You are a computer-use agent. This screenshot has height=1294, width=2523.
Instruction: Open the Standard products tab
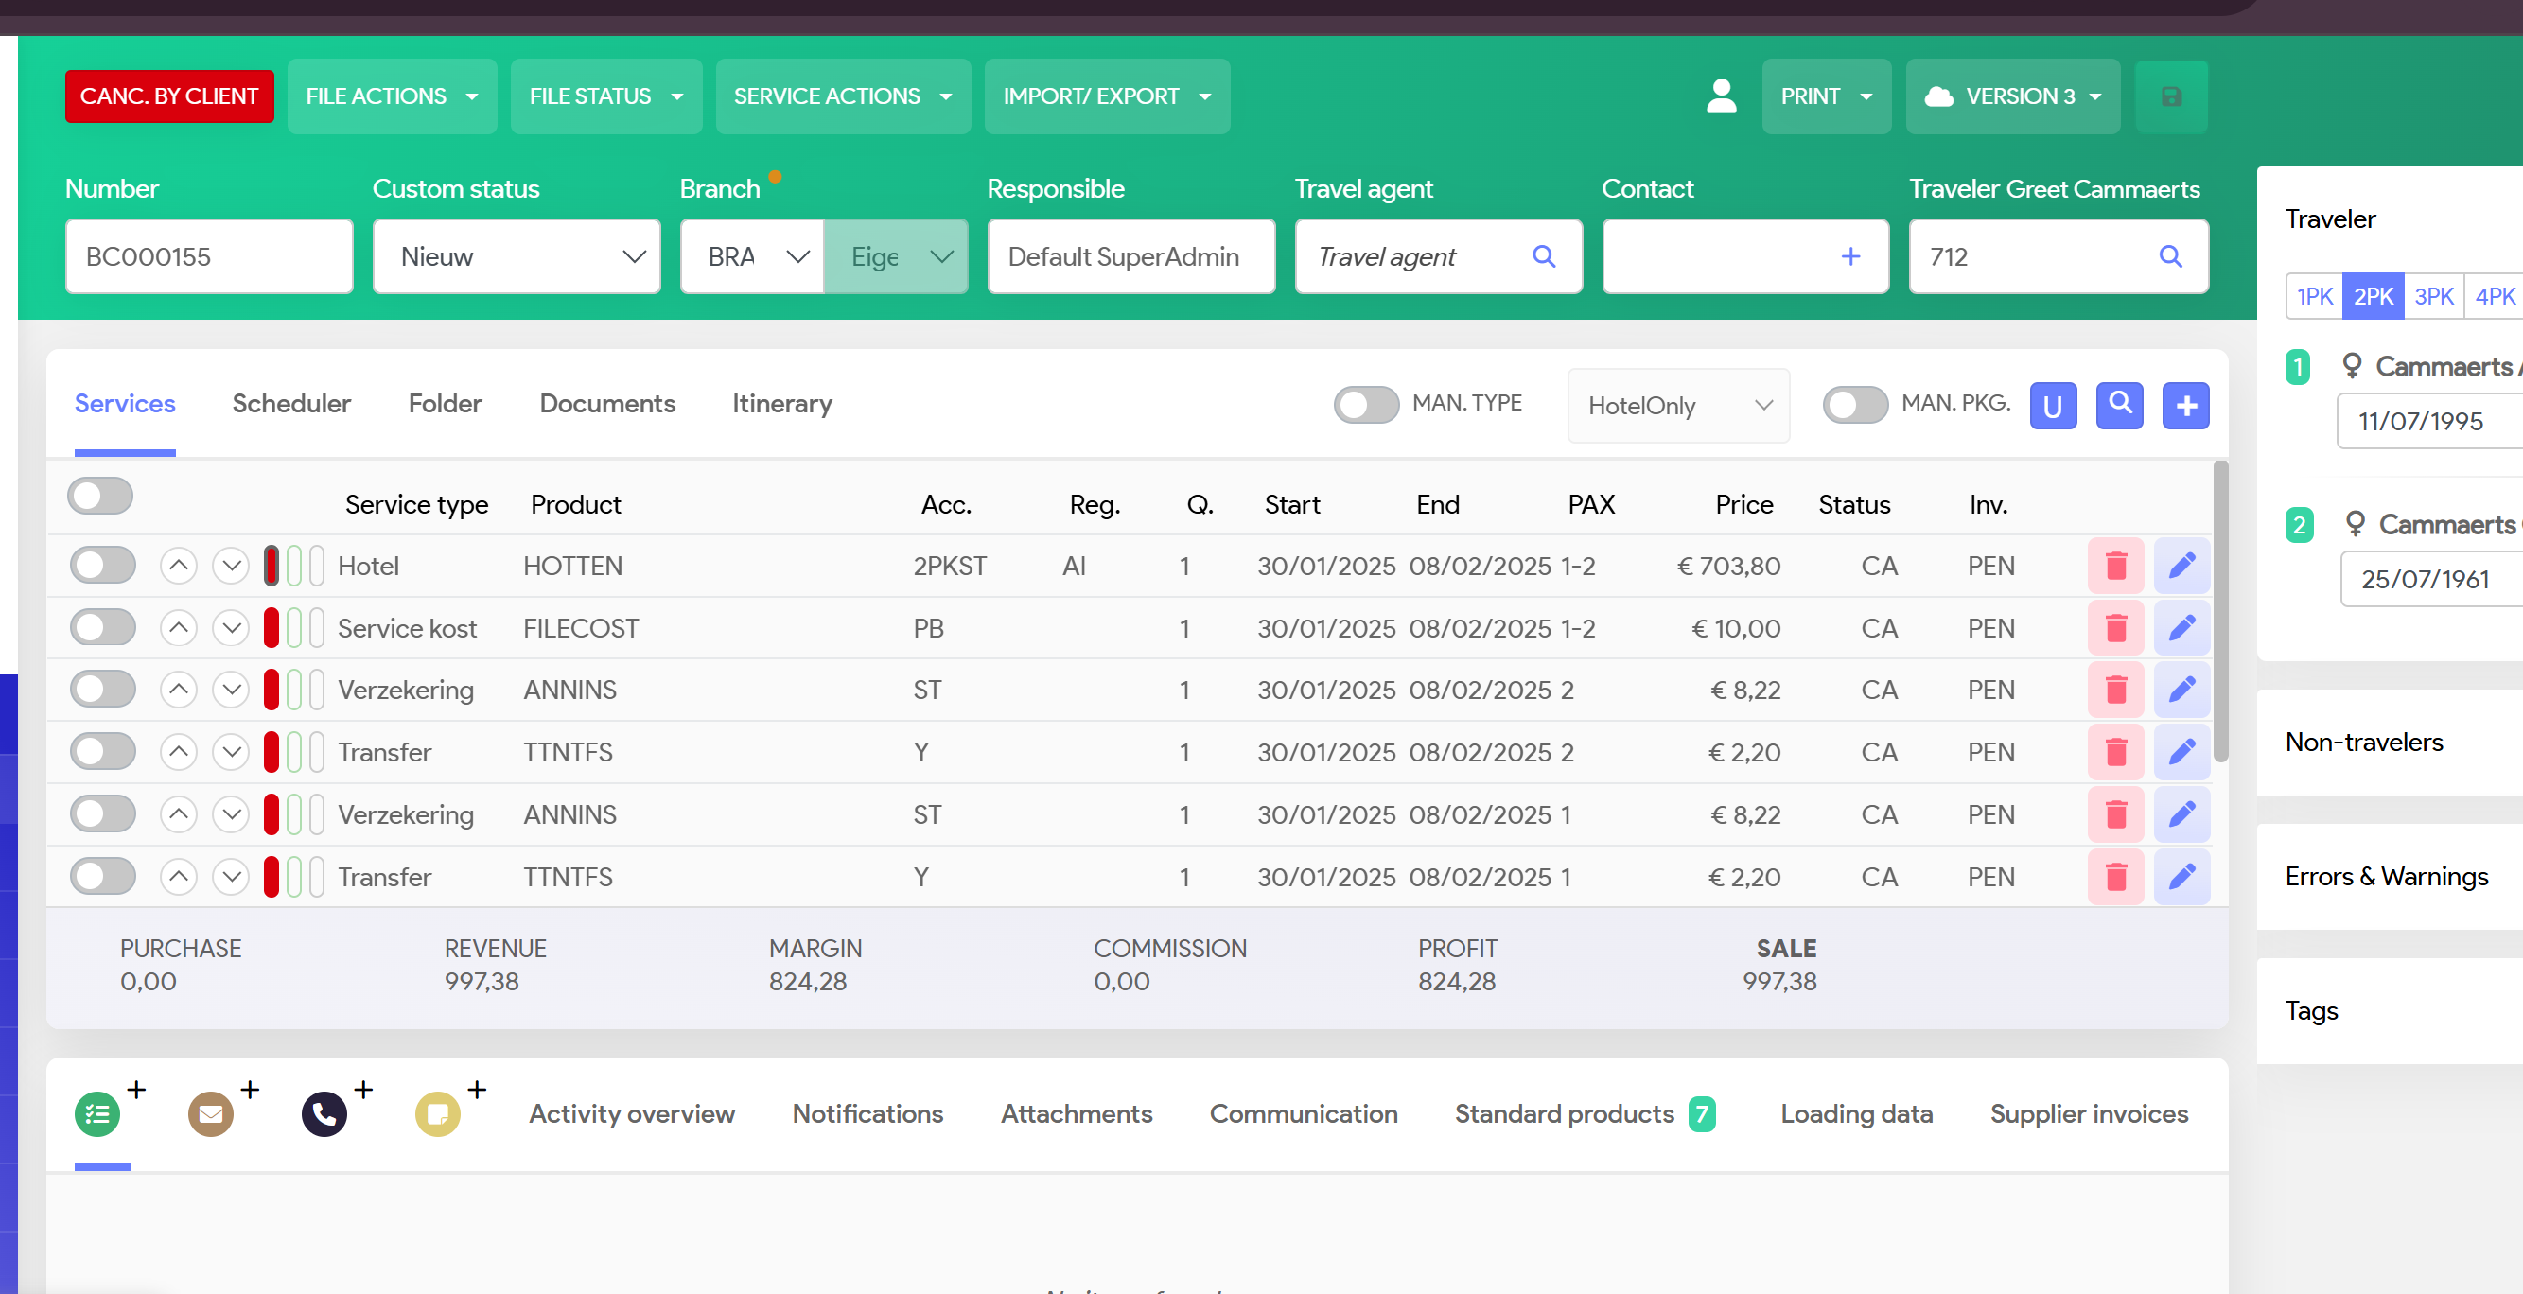coord(1564,1113)
